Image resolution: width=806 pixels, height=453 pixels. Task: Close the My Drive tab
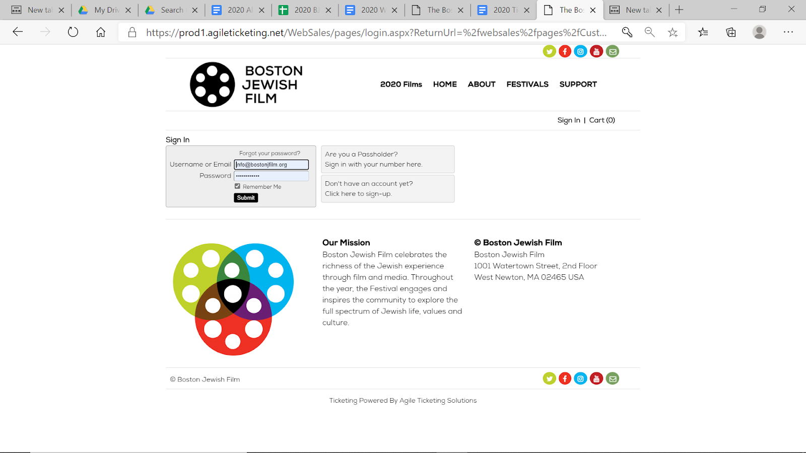pyautogui.click(x=128, y=10)
